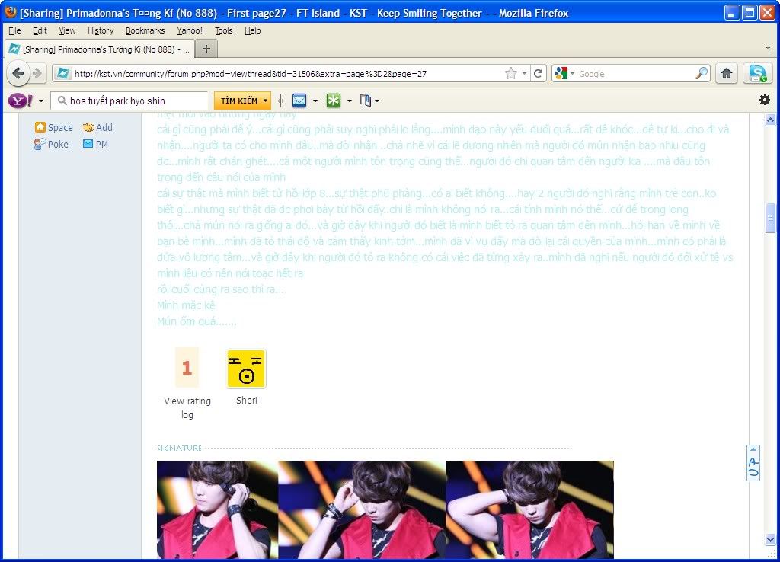
Task: Open a new tab with the plus button
Action: point(206,49)
